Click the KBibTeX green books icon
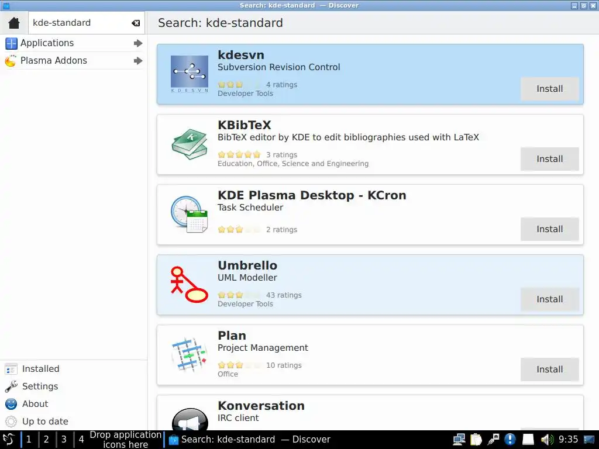Screen dimensions: 599x449 (190, 144)
